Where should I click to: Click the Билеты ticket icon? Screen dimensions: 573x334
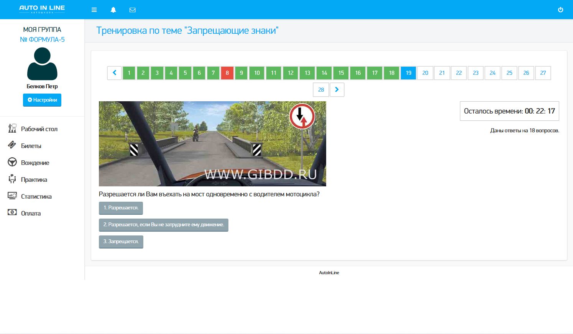[x=12, y=145]
